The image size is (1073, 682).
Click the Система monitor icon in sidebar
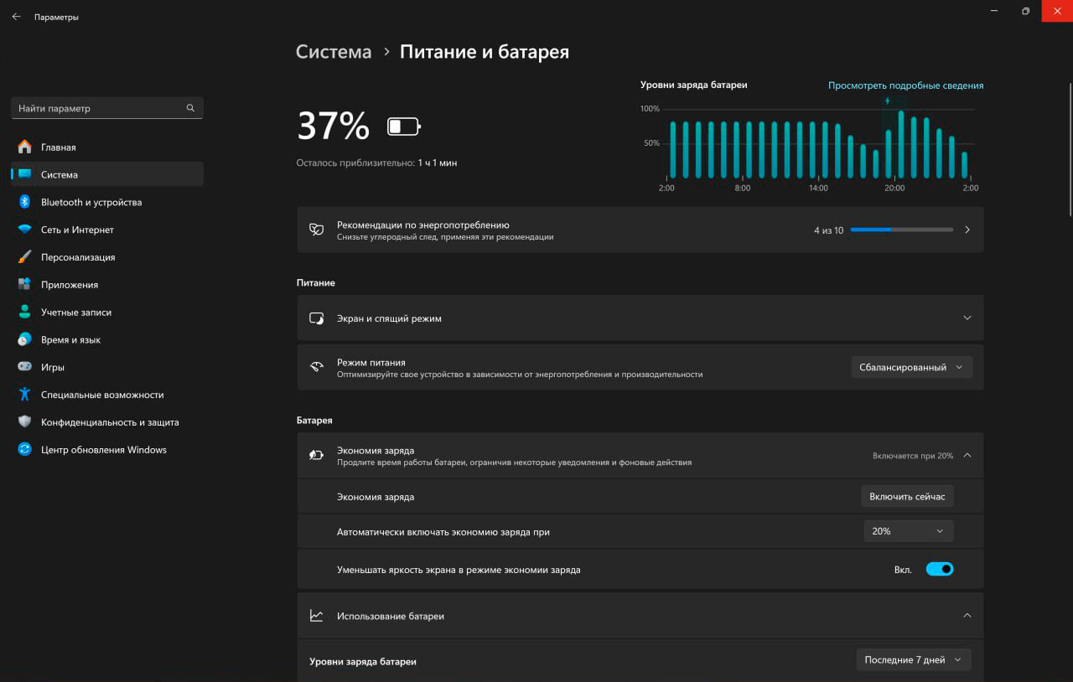25,174
